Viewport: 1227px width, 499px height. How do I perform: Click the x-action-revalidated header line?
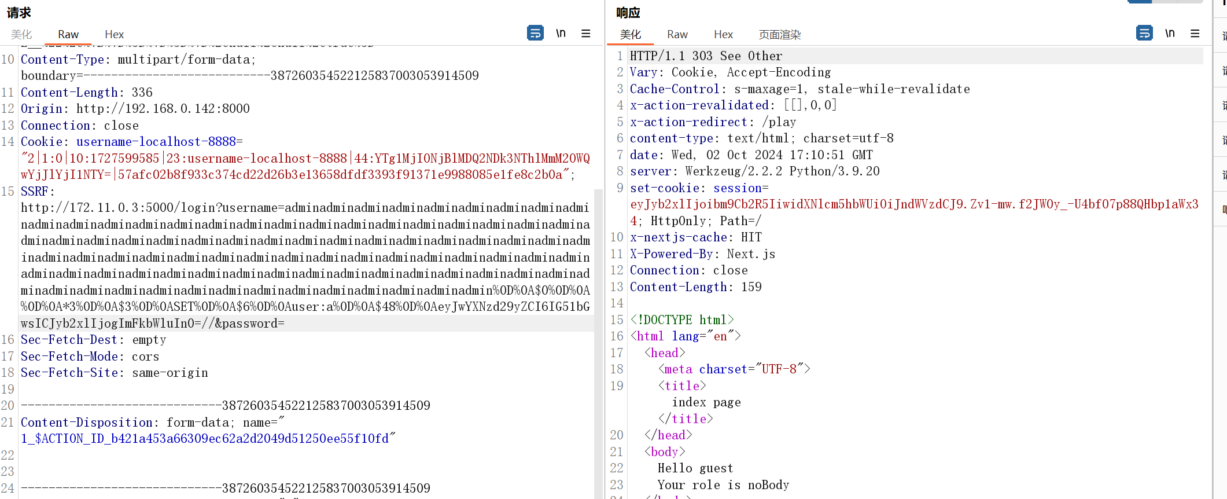[x=734, y=105]
